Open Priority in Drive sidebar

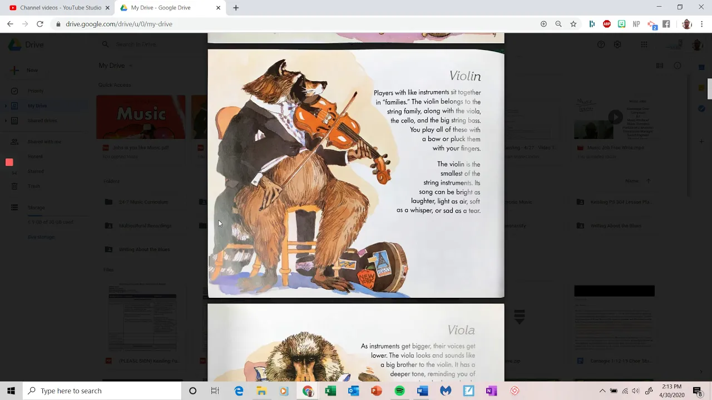[x=36, y=91]
